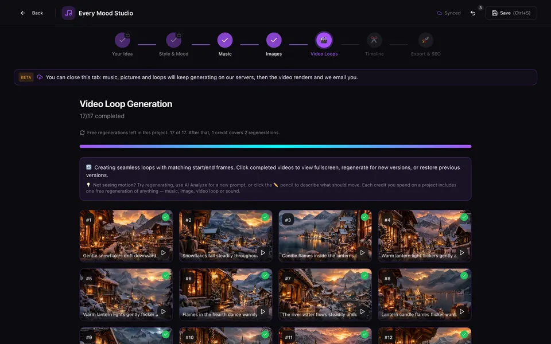Click the video generation progress bar
The width and height of the screenshot is (551, 344).
[275, 146]
